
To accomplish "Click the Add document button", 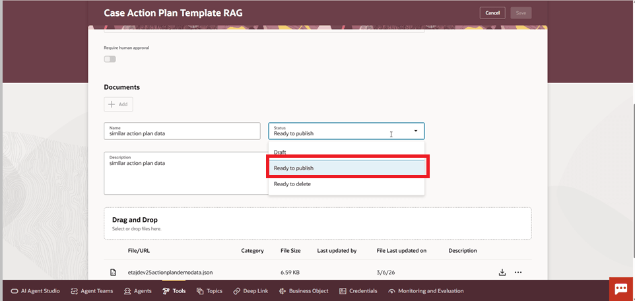I will pos(118,104).
